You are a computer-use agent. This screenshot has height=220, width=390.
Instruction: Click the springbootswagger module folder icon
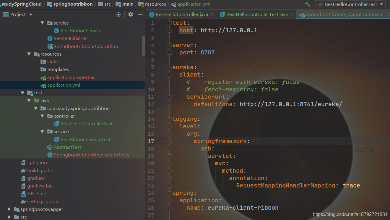click(17, 209)
